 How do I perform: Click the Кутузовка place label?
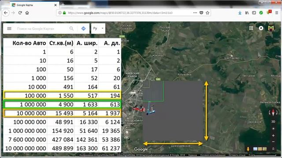pos(184,74)
